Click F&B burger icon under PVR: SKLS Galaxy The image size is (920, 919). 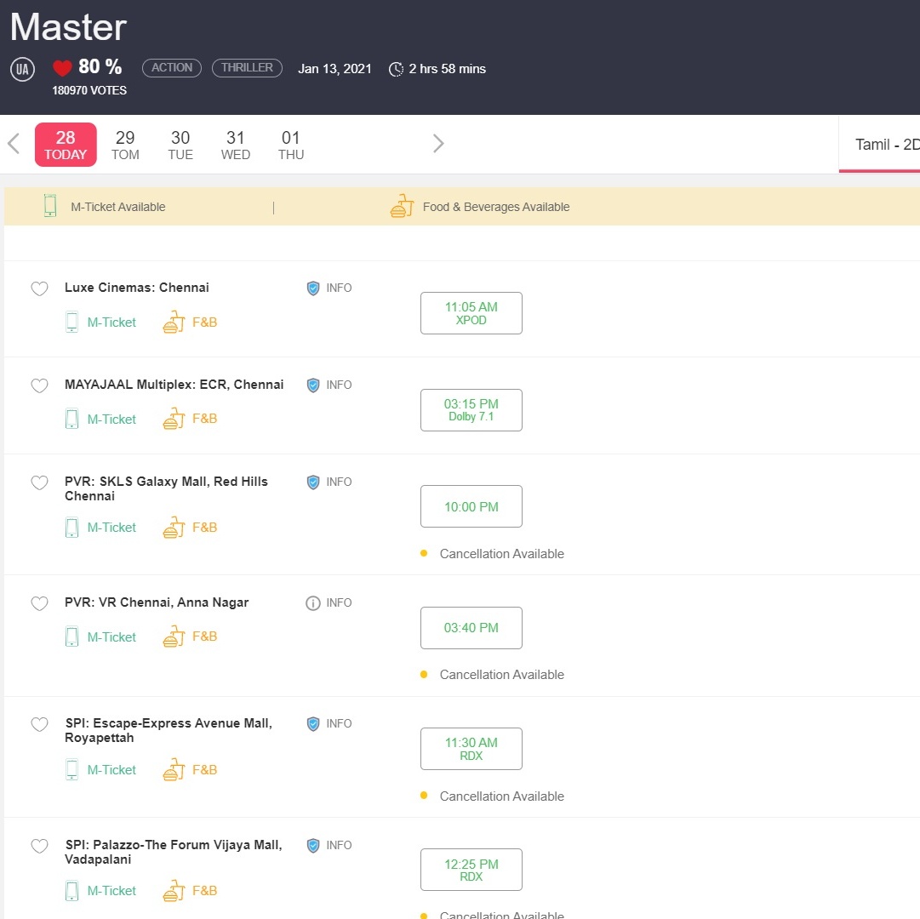[x=174, y=528]
